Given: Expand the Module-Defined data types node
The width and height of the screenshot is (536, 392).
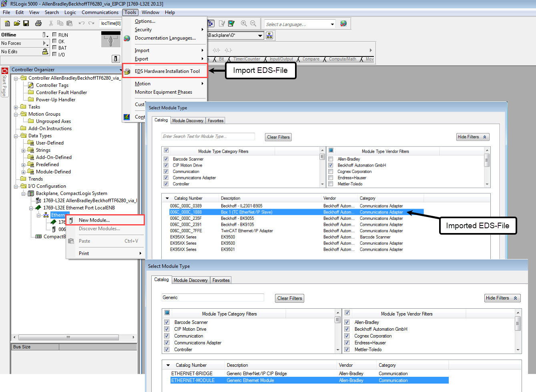Looking at the screenshot, I should tap(24, 172).
